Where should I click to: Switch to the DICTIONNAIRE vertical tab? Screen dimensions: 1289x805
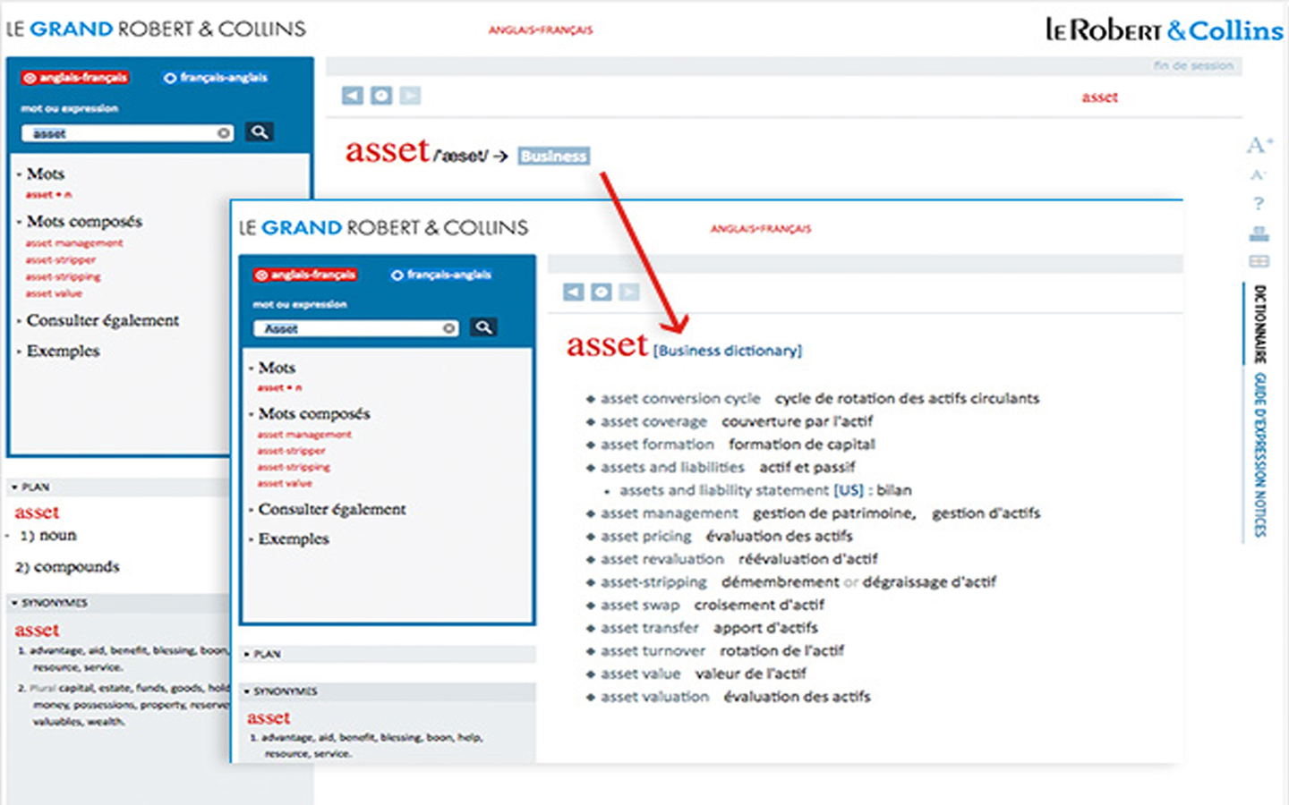coord(1259,323)
